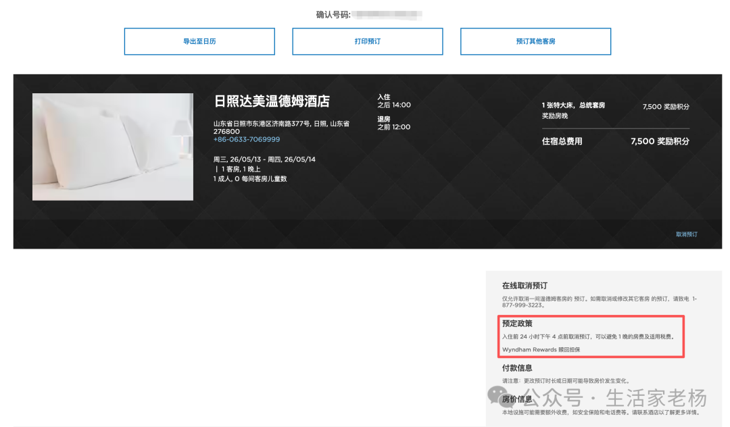Select the note 更改预订时长或日期可能导致房价发生变化
This screenshot has width=730, height=427.
coord(577,381)
